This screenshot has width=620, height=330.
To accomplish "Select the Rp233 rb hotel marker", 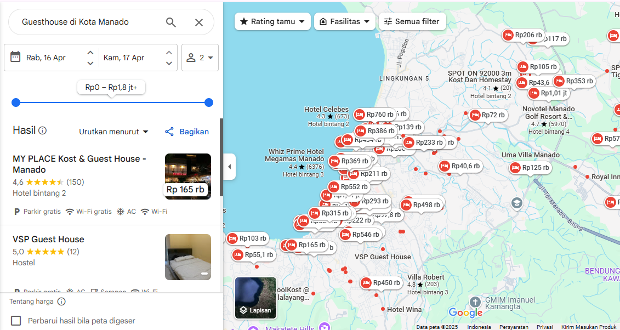I will [x=424, y=143].
